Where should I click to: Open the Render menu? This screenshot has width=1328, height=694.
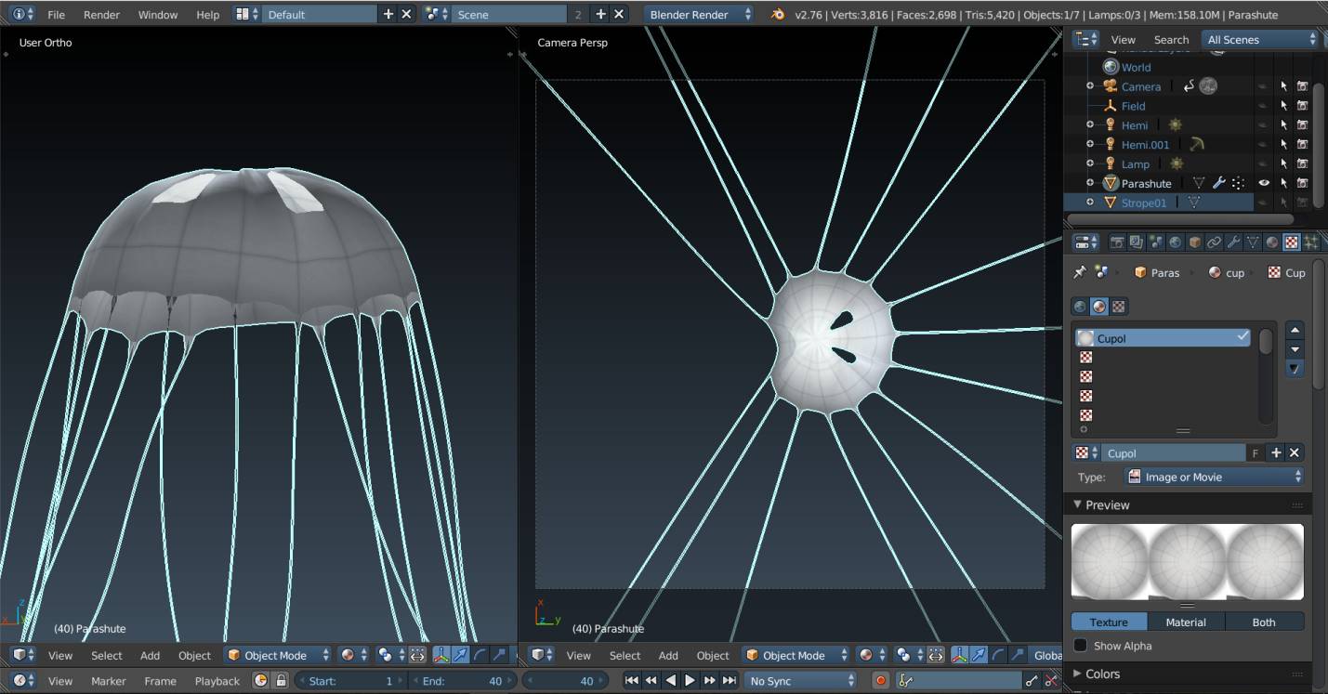[101, 15]
